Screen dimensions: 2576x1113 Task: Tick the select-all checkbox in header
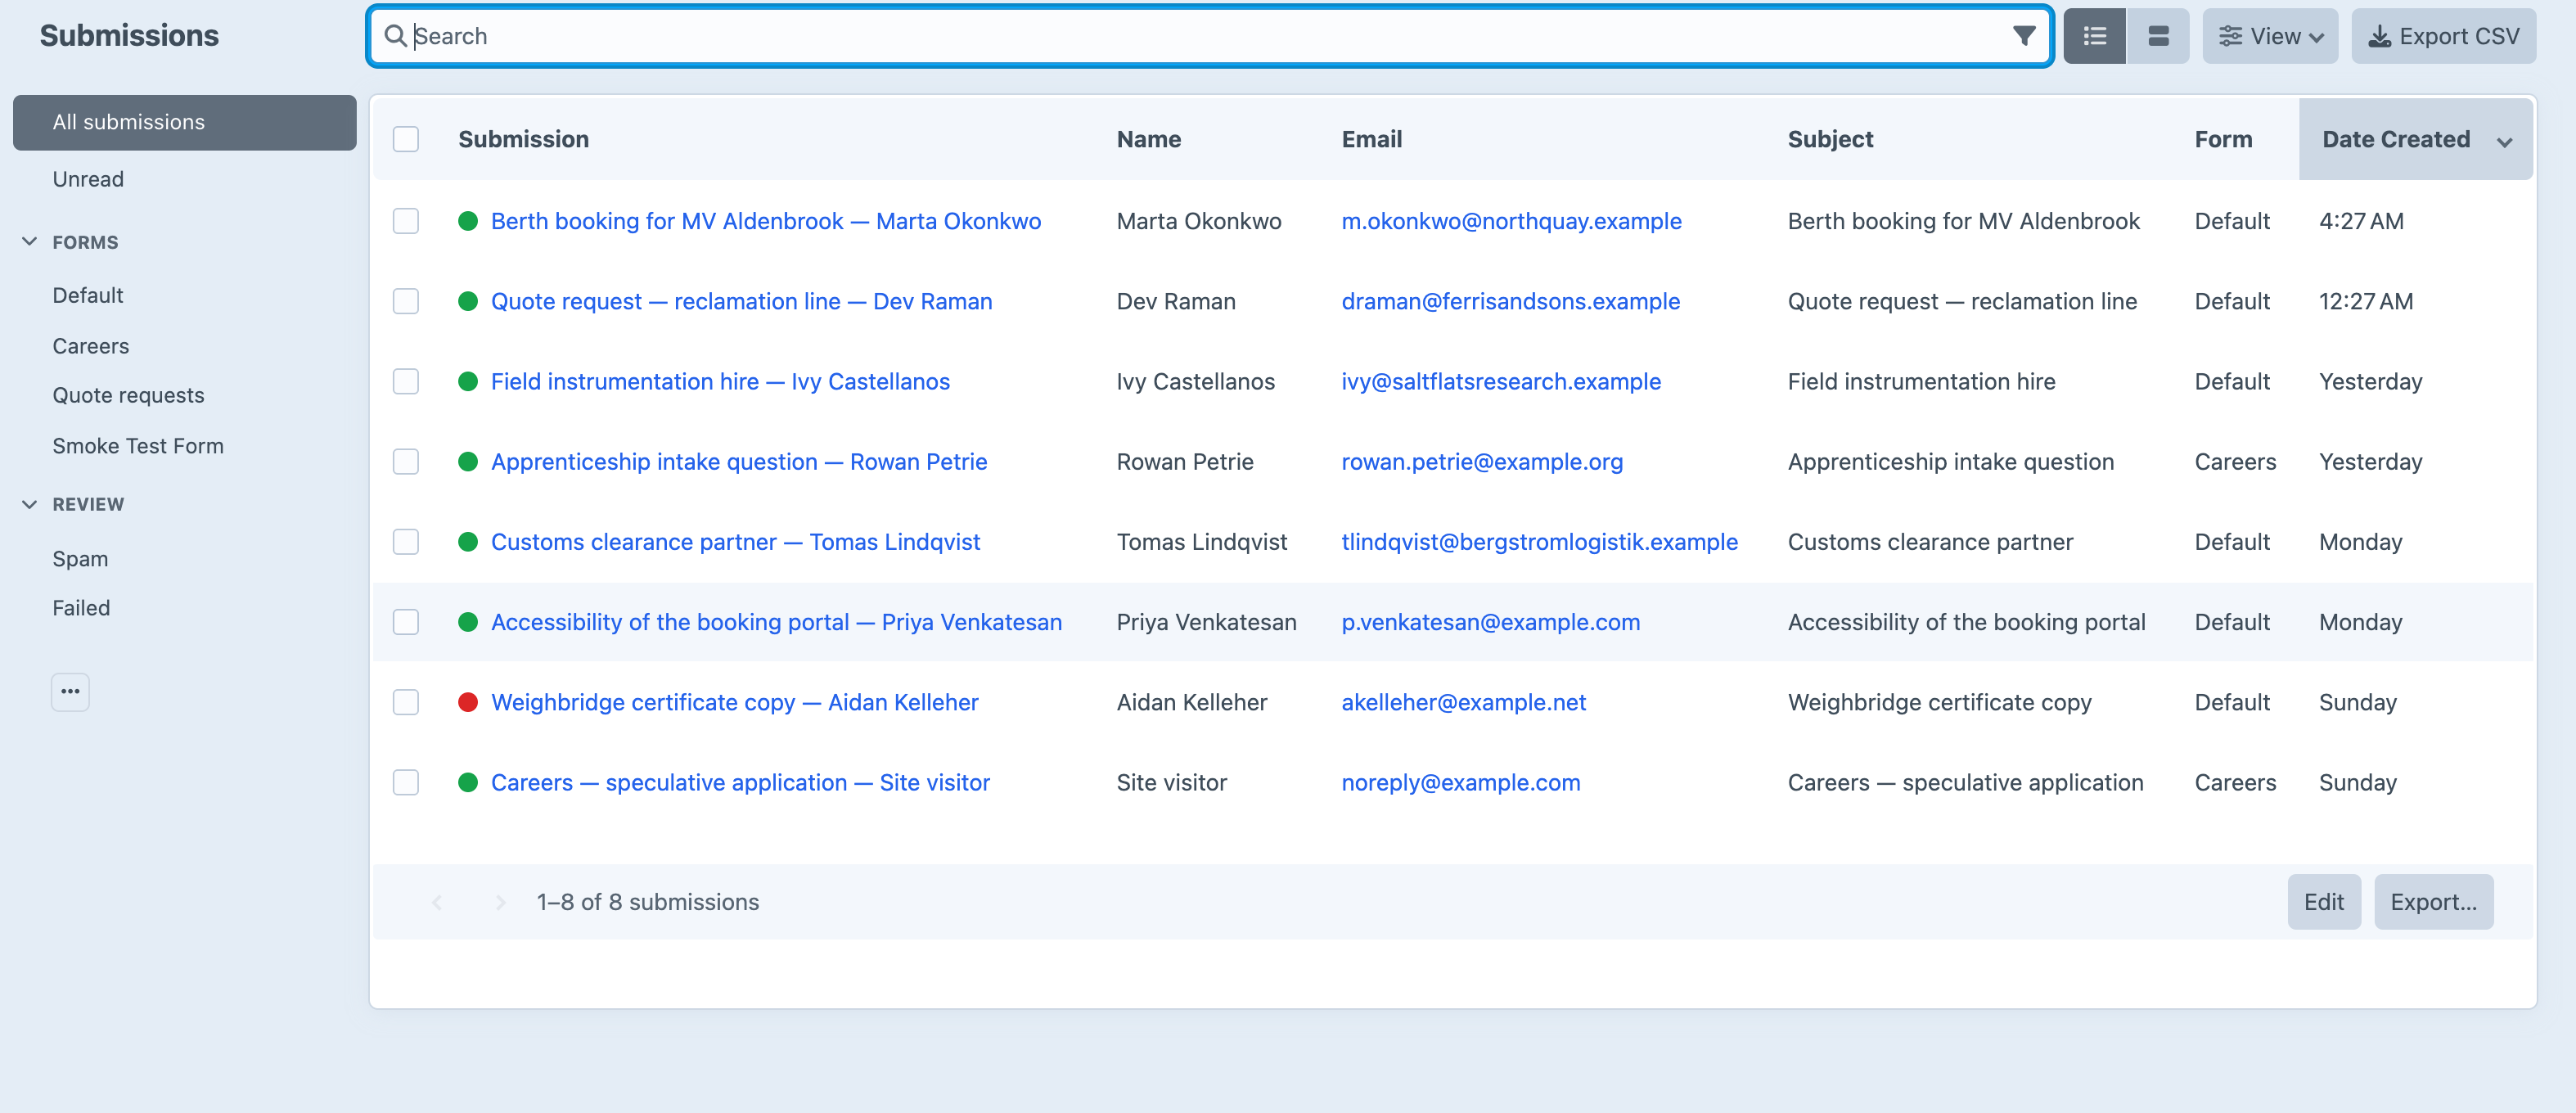406,139
